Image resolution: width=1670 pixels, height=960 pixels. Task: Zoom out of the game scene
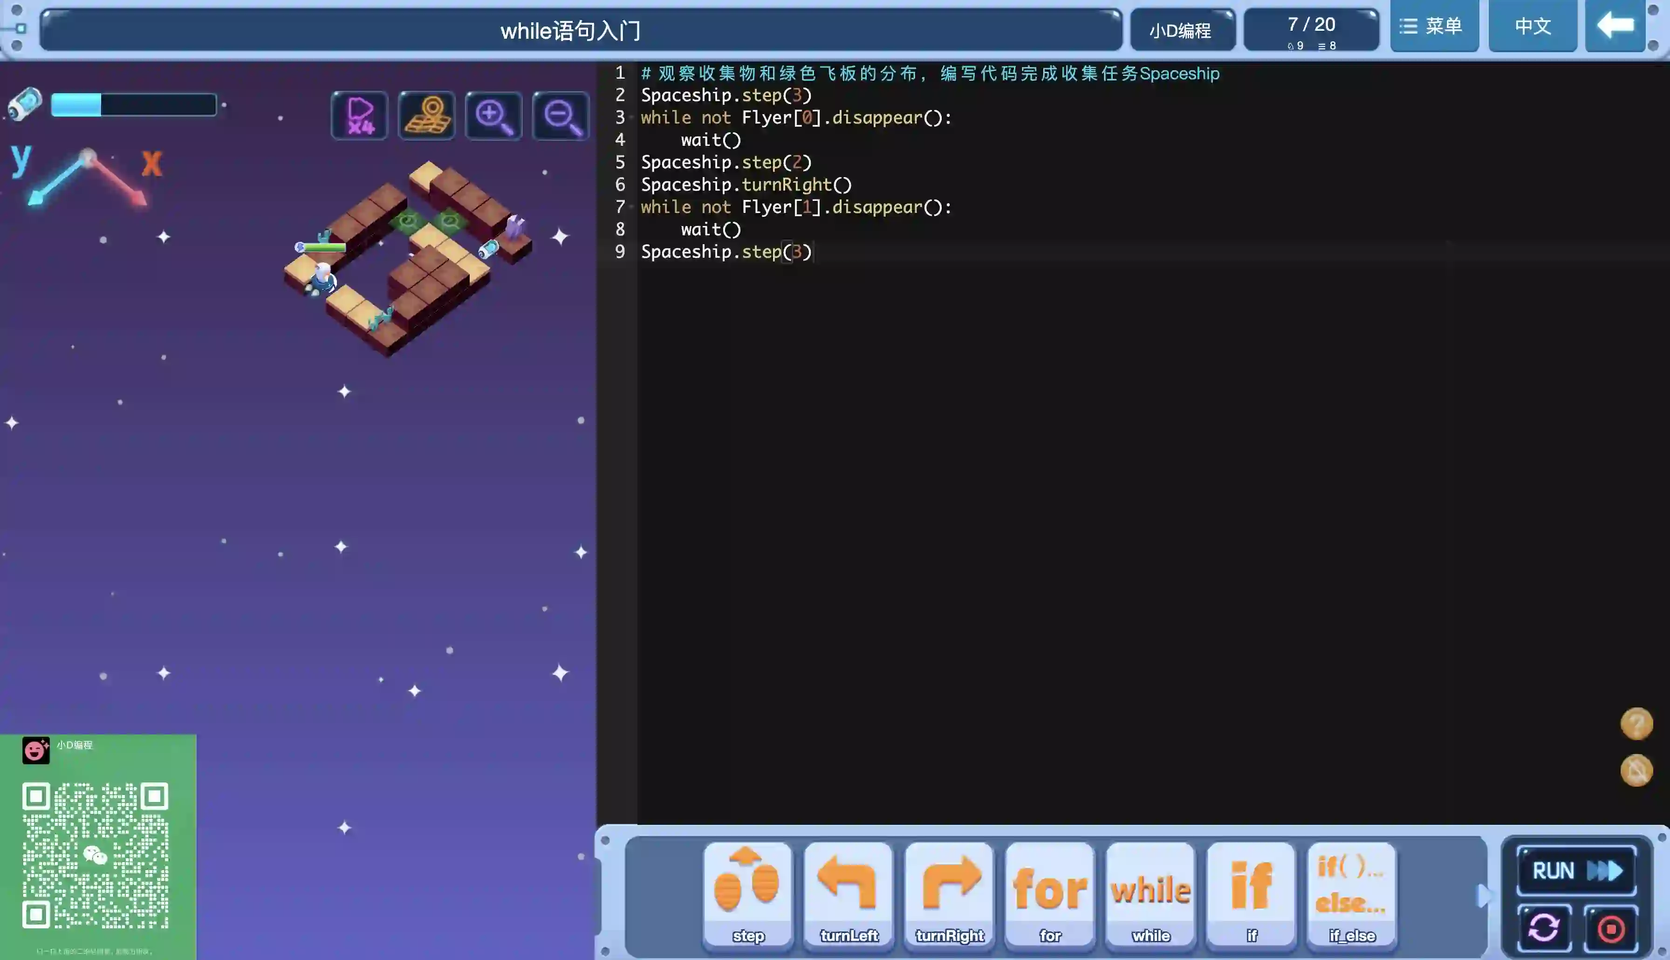pos(561,116)
